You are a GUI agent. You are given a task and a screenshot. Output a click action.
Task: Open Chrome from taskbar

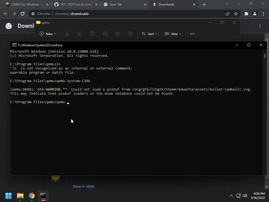[x=32, y=196]
